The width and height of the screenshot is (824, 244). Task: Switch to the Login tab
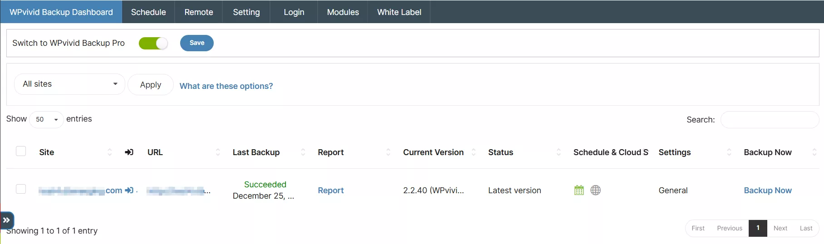(x=294, y=12)
